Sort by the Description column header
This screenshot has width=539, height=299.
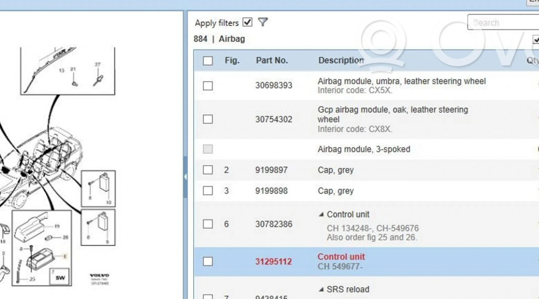341,61
